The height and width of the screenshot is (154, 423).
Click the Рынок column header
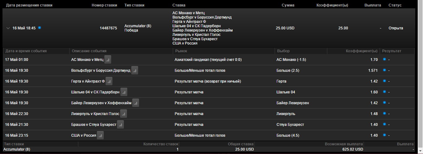181,51
